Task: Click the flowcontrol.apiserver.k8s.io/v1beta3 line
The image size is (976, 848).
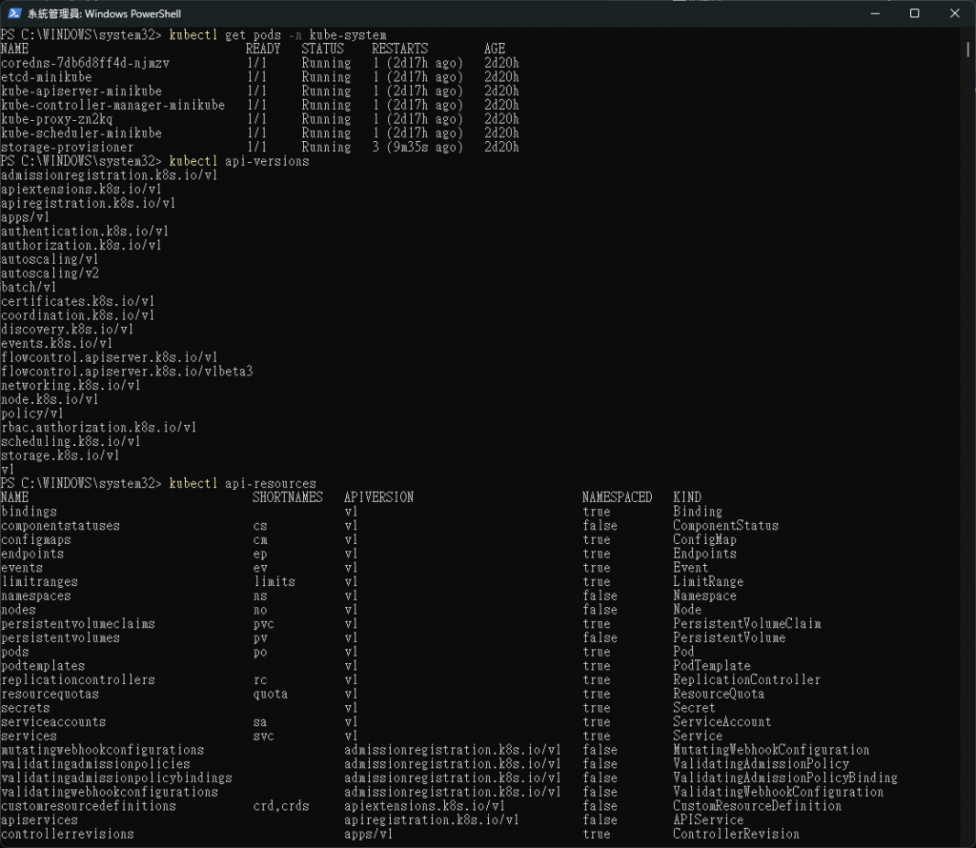Action: (x=127, y=372)
